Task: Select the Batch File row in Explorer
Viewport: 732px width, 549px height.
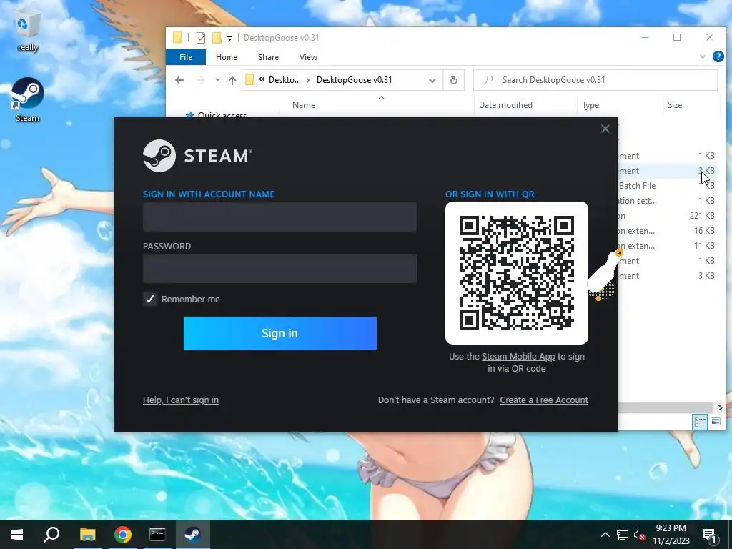Action: point(667,186)
